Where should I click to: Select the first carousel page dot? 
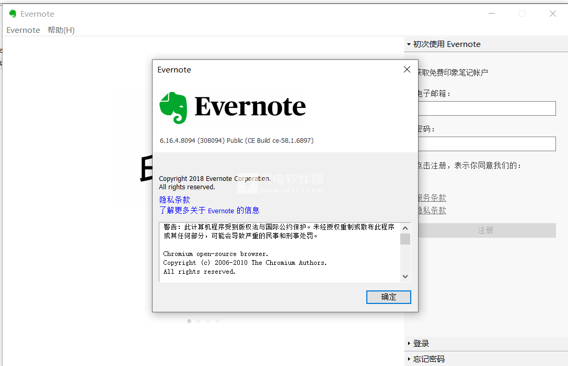[189, 321]
